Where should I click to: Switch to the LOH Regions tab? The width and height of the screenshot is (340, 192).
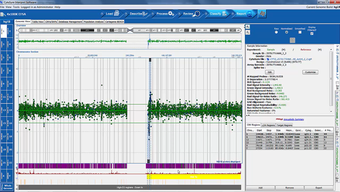coord(268,125)
